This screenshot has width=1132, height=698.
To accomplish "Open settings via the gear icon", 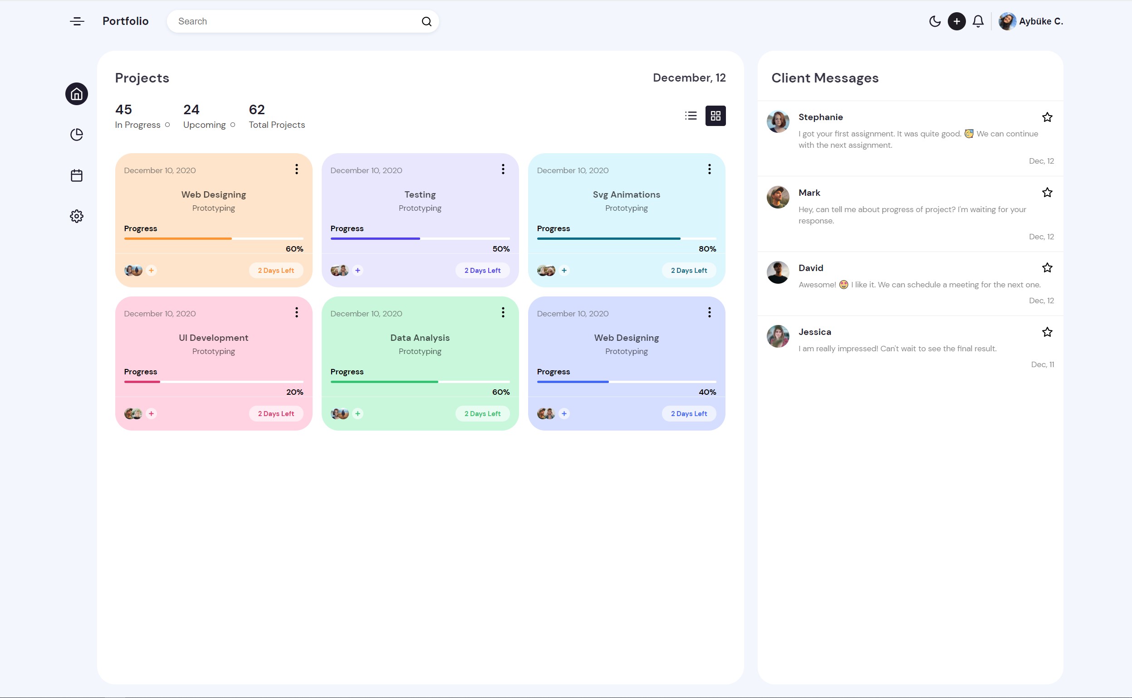I will click(x=76, y=216).
